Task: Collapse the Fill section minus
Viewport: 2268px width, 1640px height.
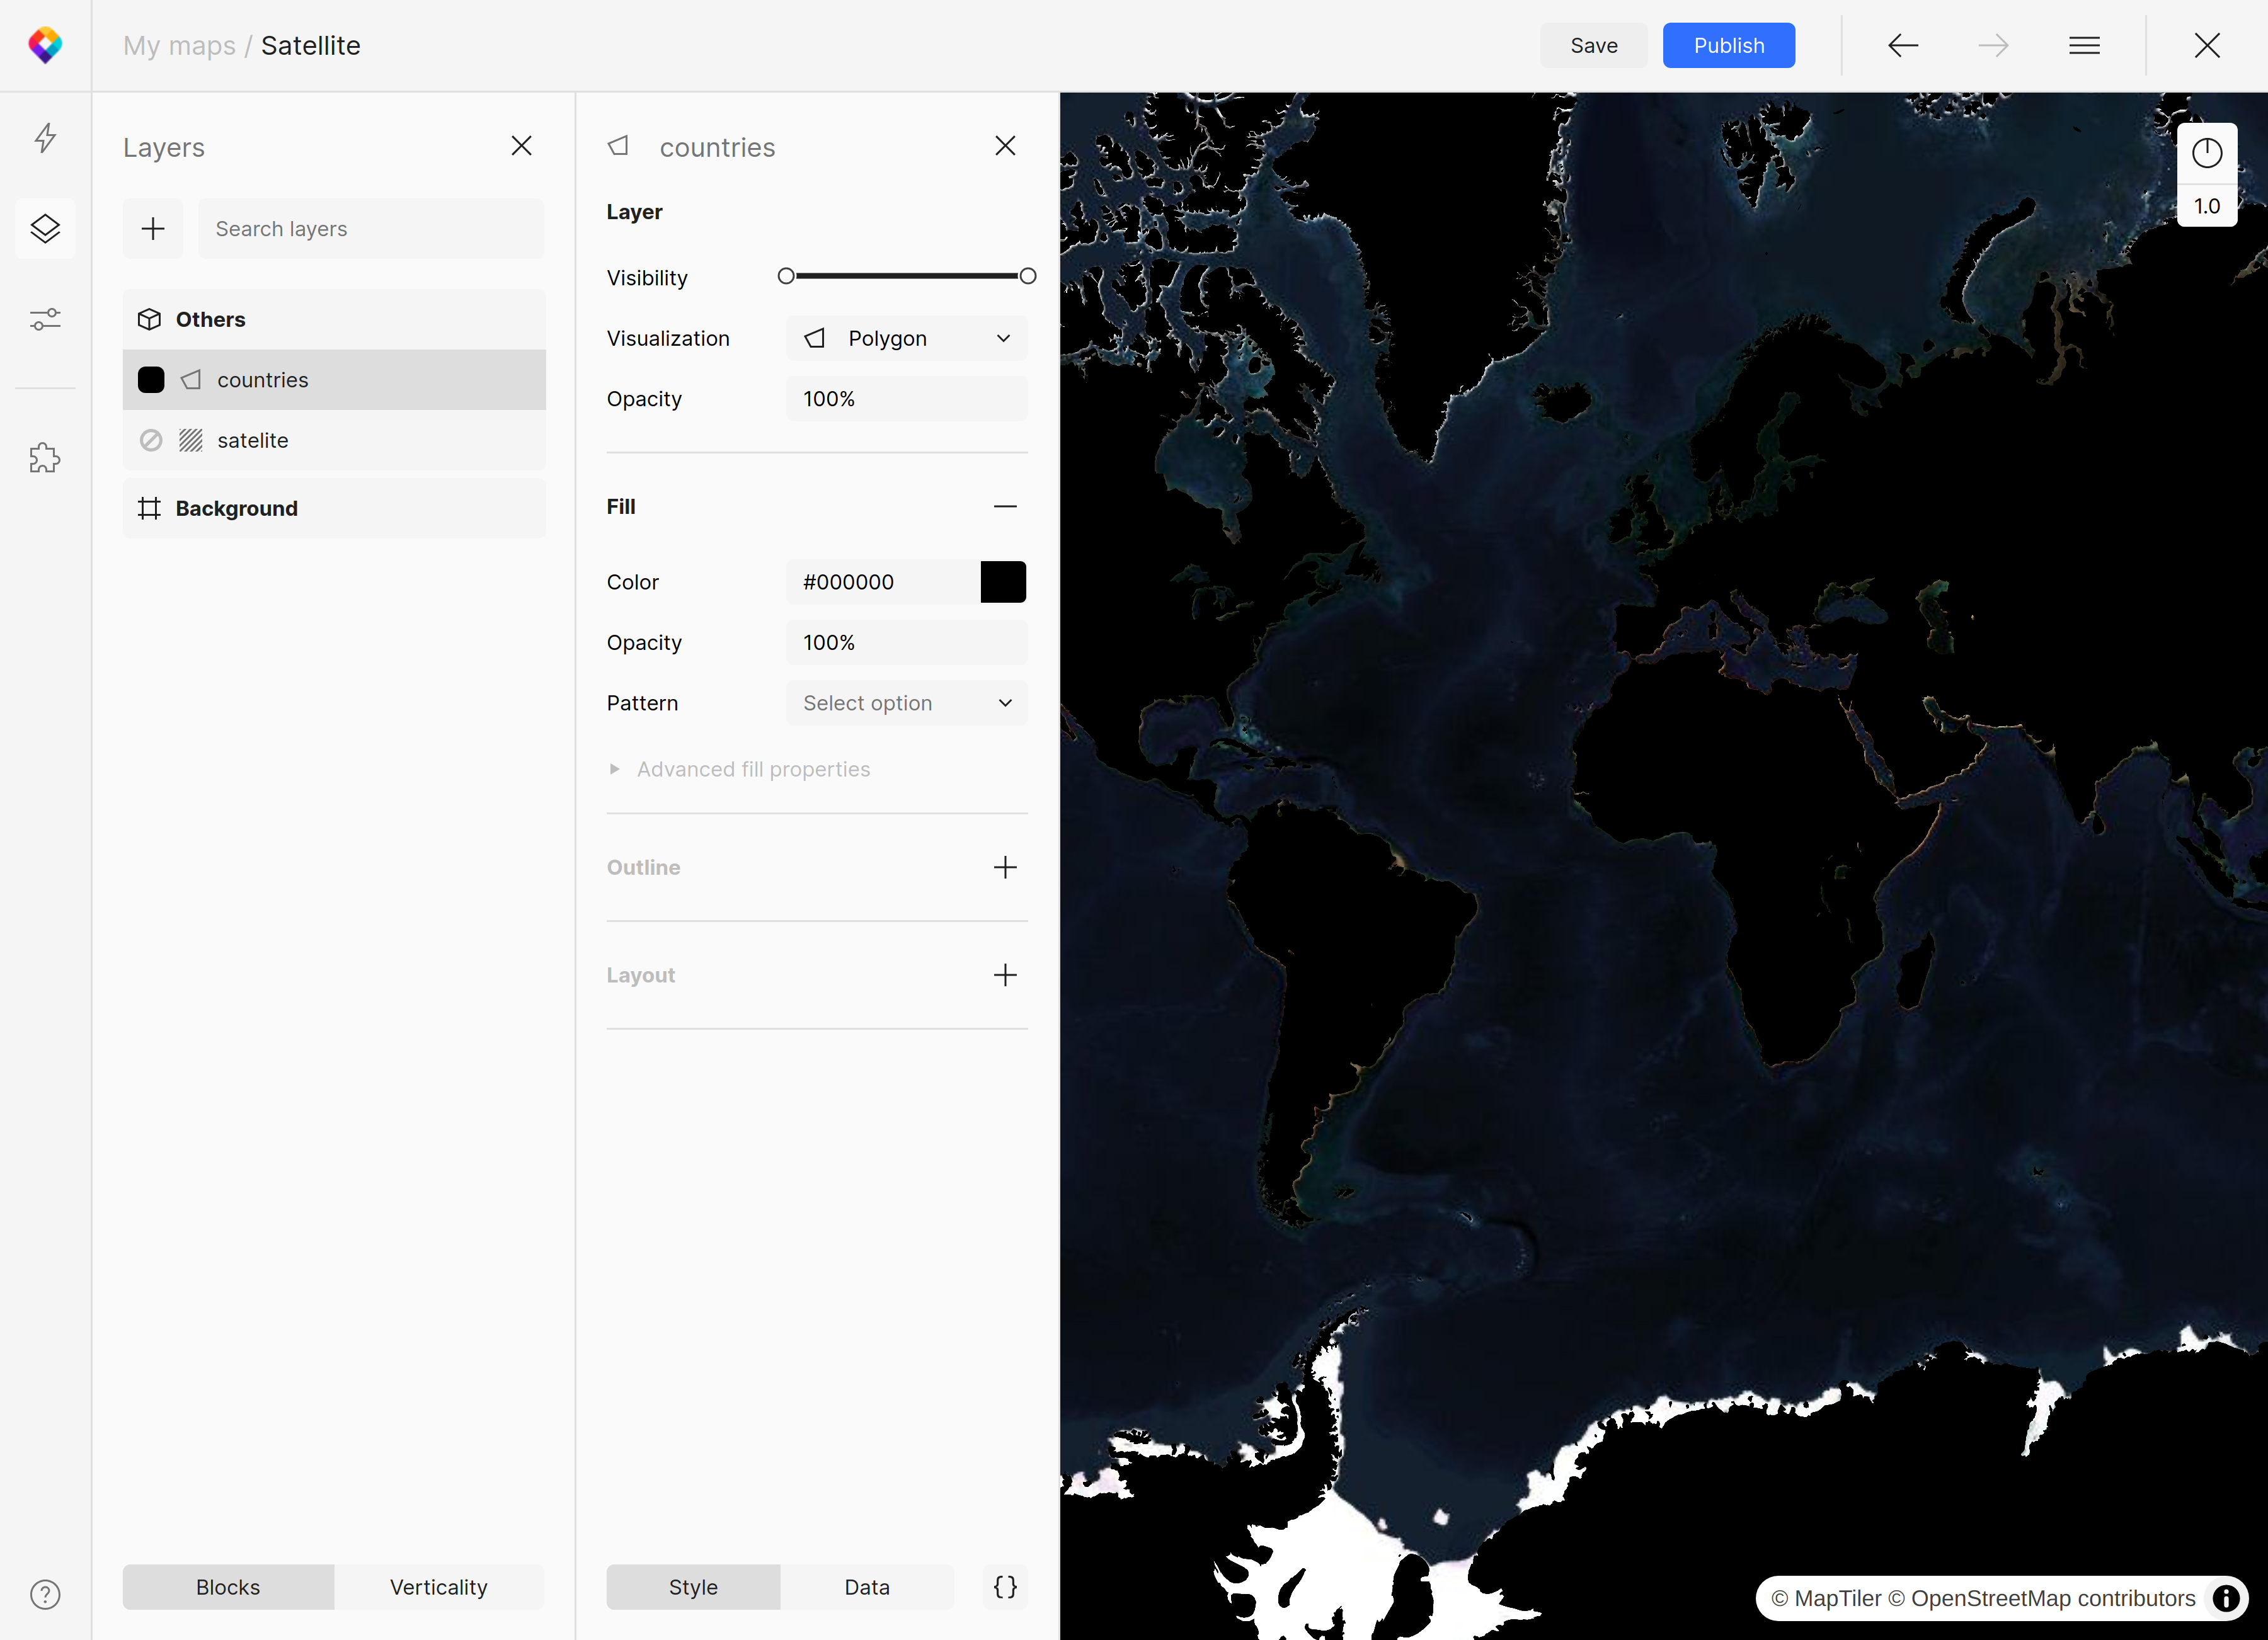Action: point(1005,507)
